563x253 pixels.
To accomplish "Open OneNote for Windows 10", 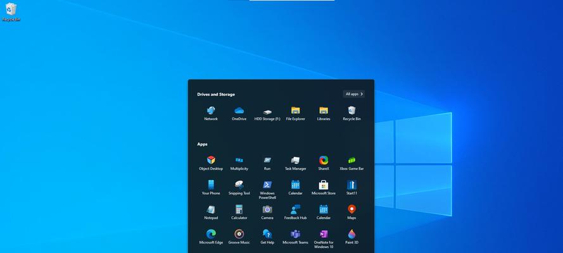I will [x=324, y=239].
